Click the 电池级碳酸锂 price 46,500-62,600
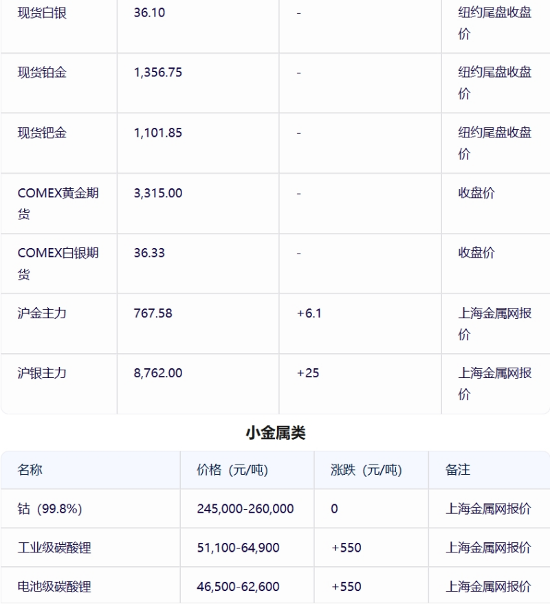 (238, 587)
